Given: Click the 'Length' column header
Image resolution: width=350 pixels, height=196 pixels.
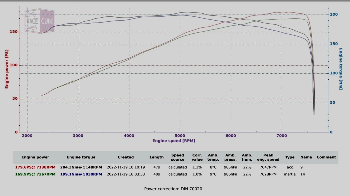Looking at the screenshot, I should [157, 157].
